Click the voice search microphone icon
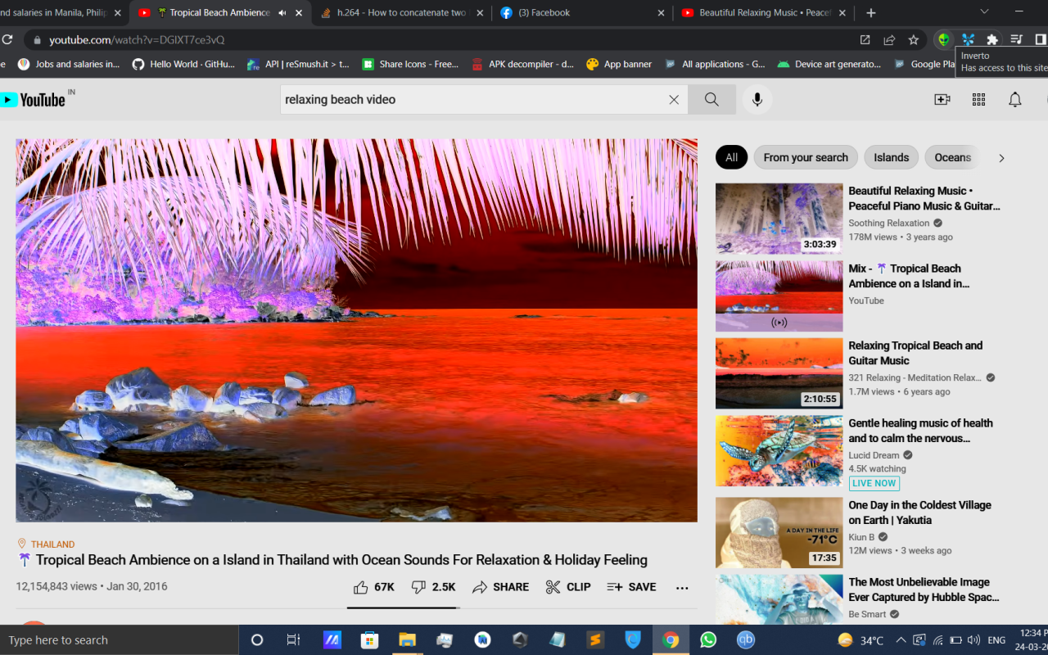This screenshot has width=1048, height=655. point(757,99)
